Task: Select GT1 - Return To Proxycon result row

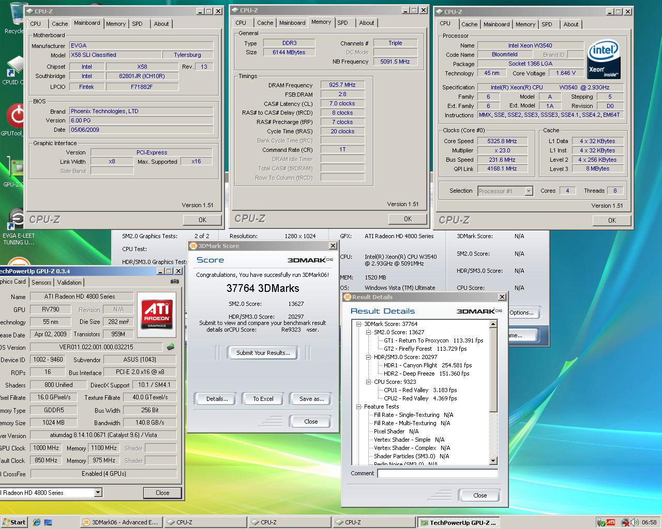Action: pyautogui.click(x=433, y=340)
